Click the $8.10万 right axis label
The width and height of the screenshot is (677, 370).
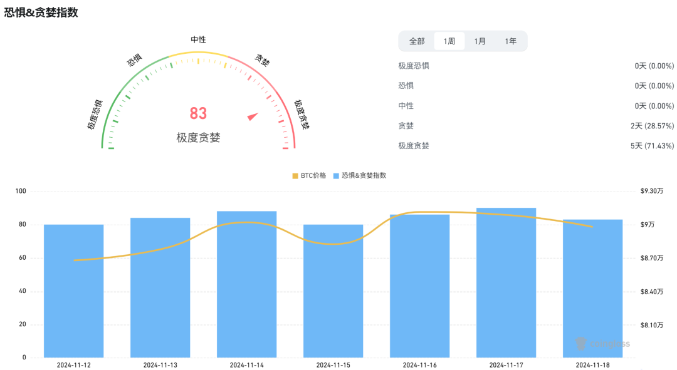pyautogui.click(x=651, y=325)
